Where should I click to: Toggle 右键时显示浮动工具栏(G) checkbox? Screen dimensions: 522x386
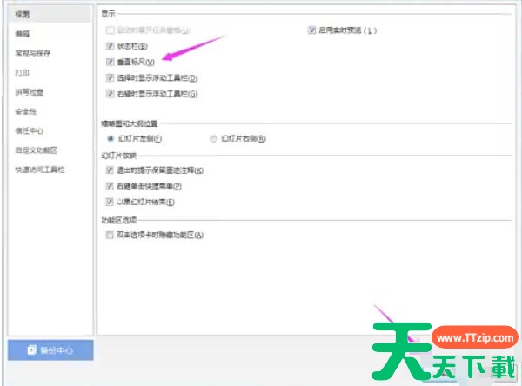(110, 94)
